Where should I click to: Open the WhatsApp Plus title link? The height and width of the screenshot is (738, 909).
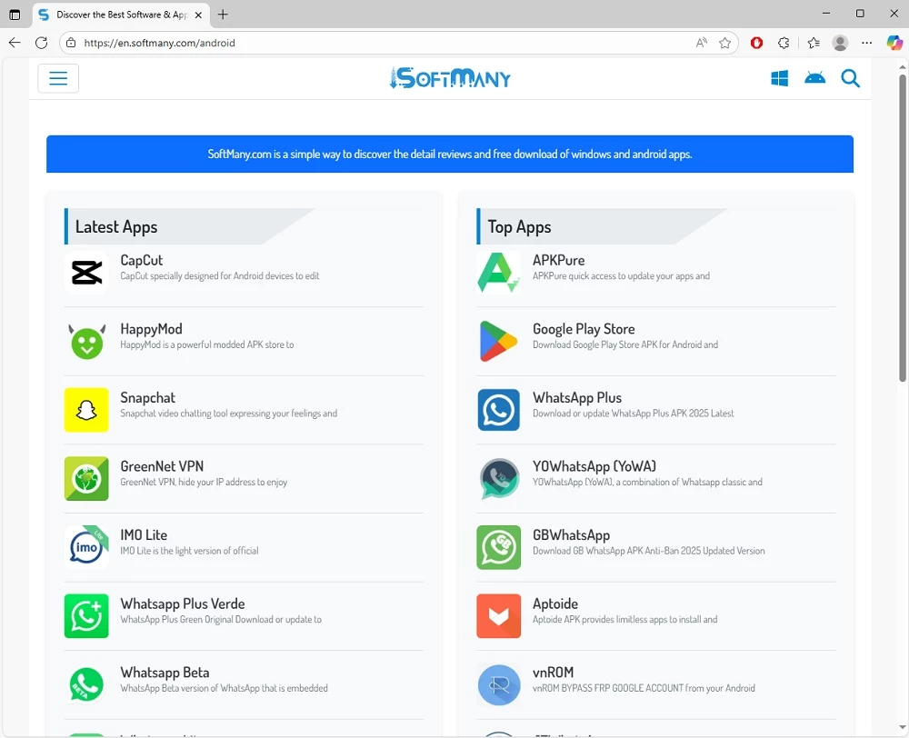point(576,397)
